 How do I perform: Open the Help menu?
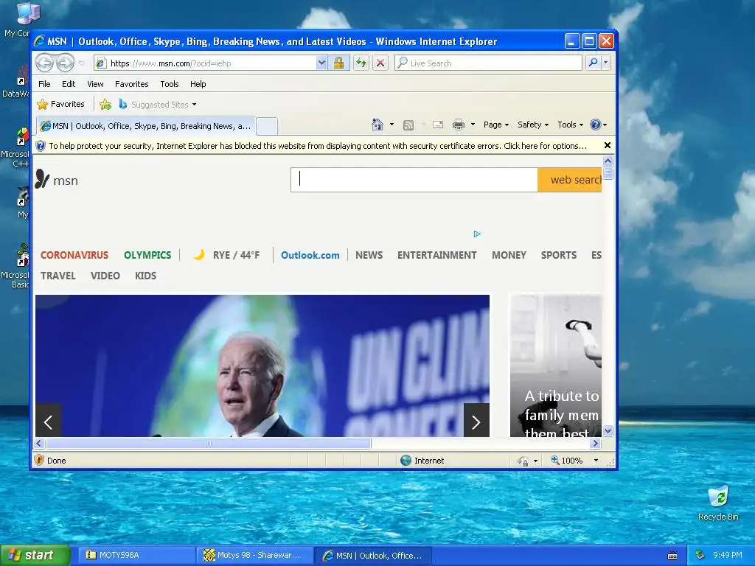click(x=198, y=84)
